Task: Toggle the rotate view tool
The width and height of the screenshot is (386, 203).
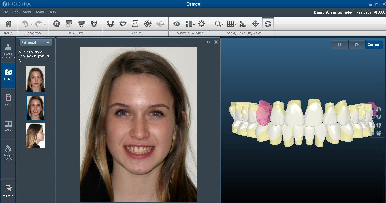Action: pyautogui.click(x=268, y=24)
